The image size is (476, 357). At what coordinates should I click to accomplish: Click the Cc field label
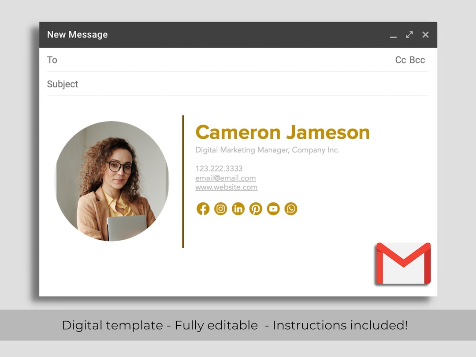click(x=400, y=59)
